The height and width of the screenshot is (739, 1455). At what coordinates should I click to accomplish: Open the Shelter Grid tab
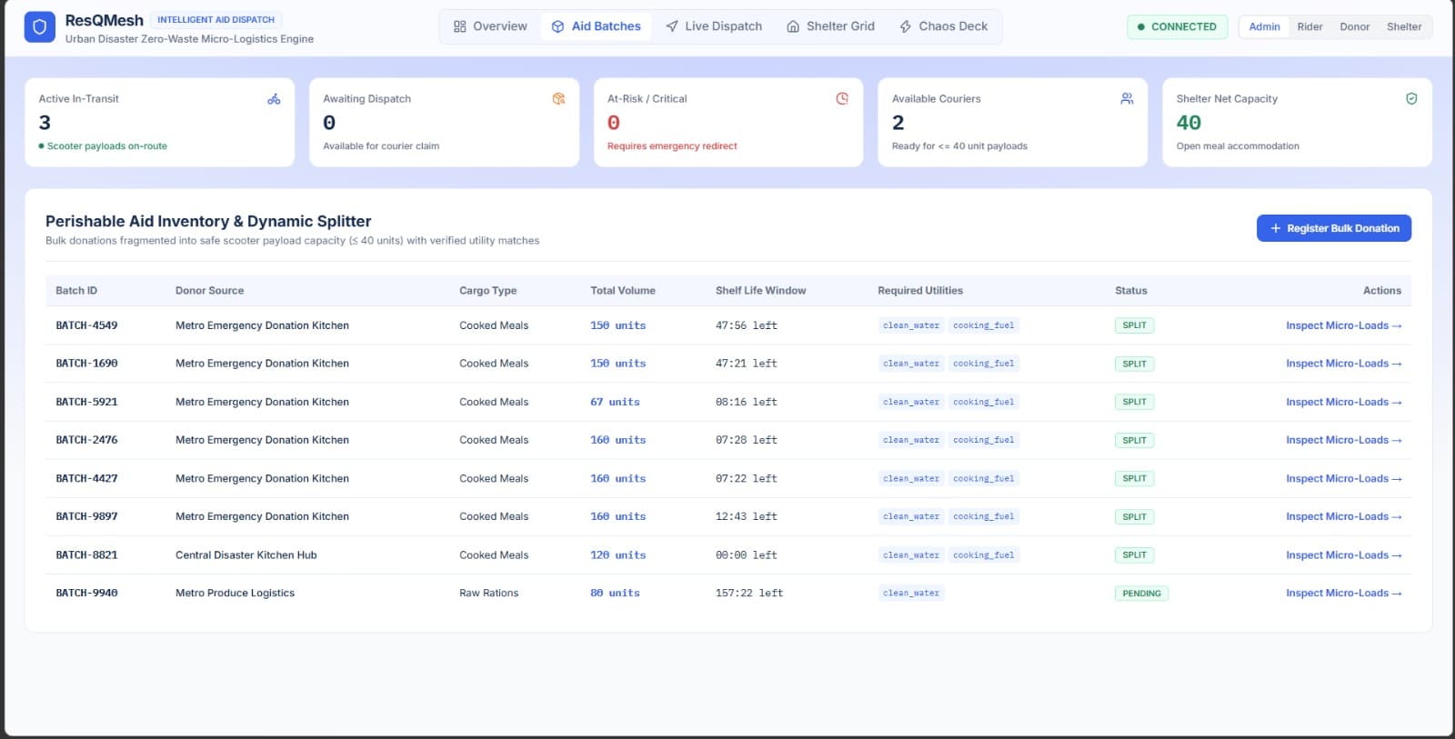[x=830, y=26]
